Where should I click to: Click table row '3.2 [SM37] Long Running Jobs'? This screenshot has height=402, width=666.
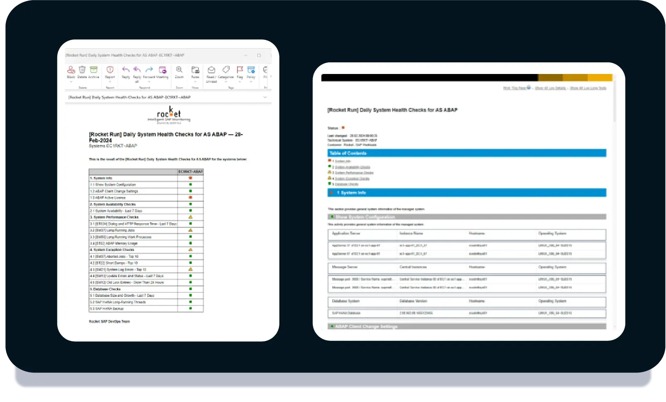tap(146, 230)
